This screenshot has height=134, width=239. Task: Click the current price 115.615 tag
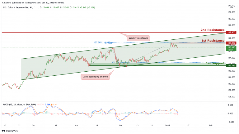point(231,48)
